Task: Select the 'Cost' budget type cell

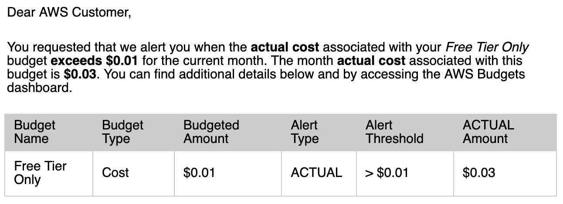Action: [x=133, y=173]
